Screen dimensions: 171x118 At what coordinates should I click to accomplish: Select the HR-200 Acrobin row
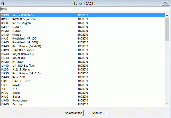point(83,50)
